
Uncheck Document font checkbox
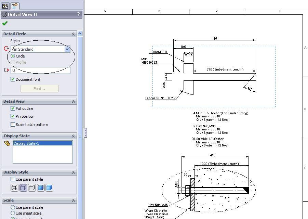pos(13,79)
